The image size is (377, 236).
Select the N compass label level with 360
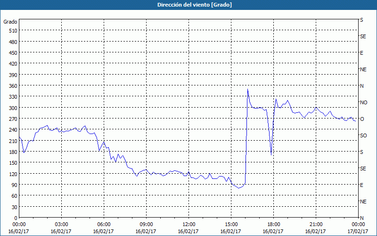(x=361, y=86)
